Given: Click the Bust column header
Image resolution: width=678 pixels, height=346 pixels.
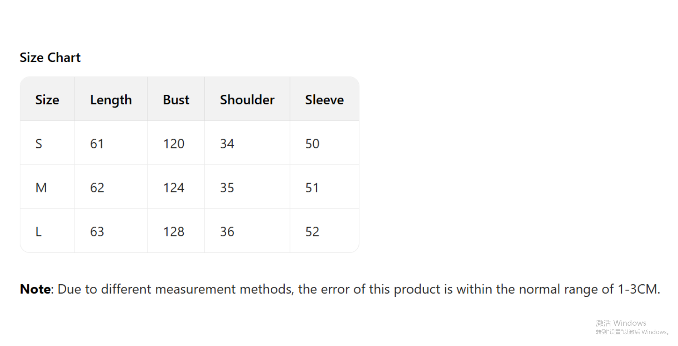Looking at the screenshot, I should click(x=176, y=100).
